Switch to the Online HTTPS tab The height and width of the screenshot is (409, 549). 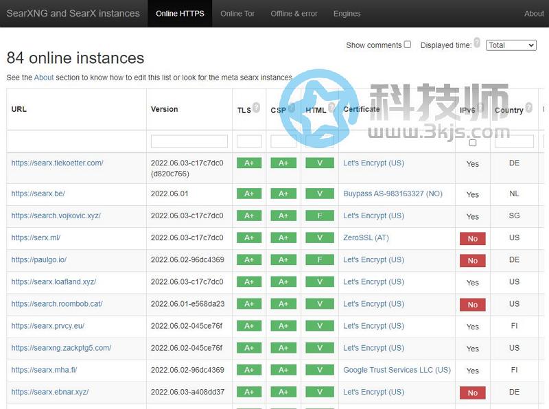point(180,14)
